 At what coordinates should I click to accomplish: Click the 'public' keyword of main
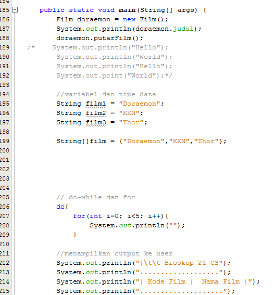52,10
